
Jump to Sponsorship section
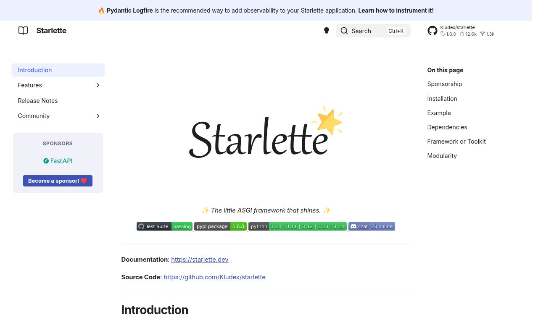tap(444, 84)
